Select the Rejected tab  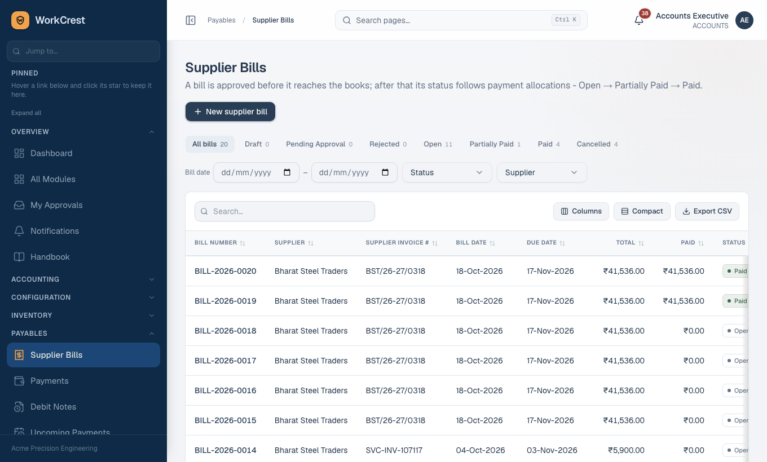point(388,144)
